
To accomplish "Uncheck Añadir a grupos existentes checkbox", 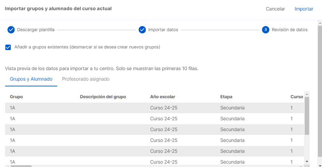I will (8, 47).
